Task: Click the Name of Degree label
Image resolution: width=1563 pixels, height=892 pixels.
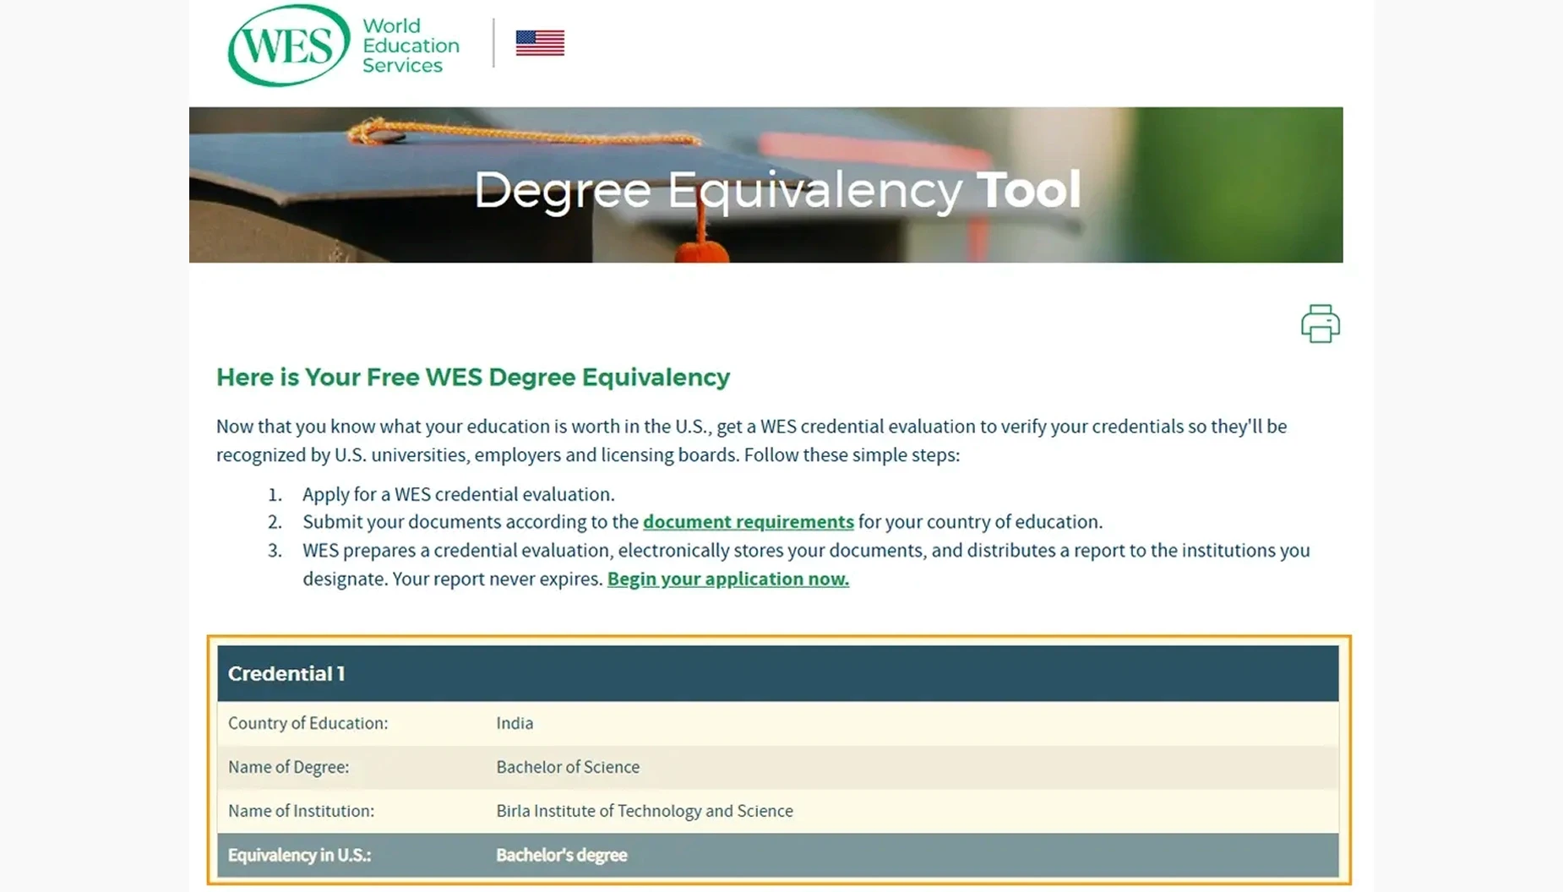Action: click(288, 767)
